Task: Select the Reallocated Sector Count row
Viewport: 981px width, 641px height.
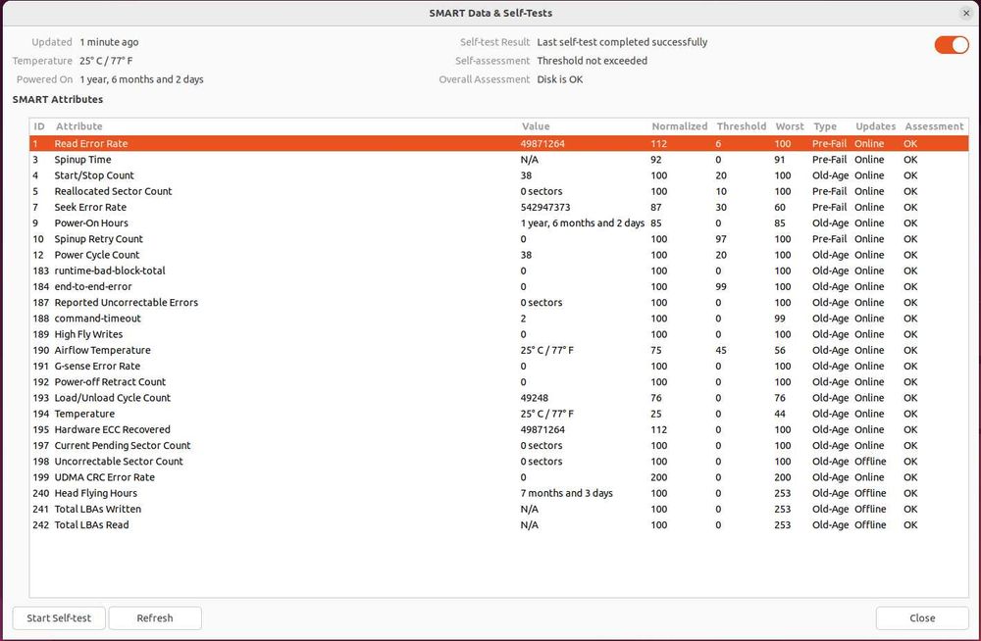Action: (x=498, y=191)
